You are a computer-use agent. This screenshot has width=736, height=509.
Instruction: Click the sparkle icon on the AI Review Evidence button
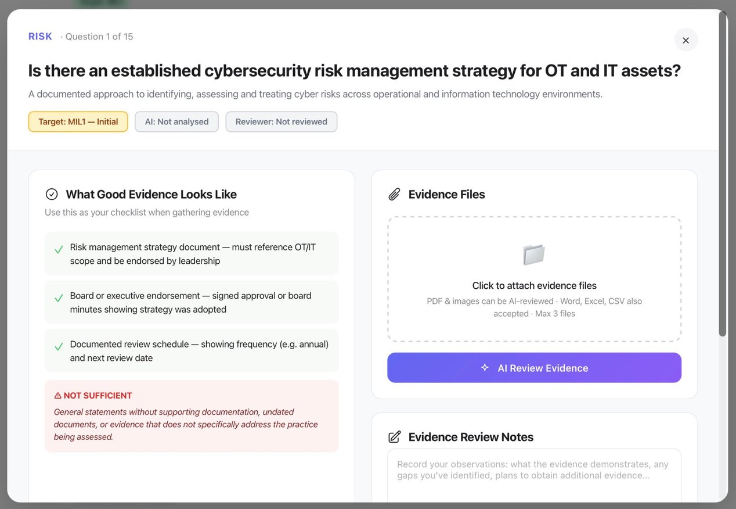point(485,367)
